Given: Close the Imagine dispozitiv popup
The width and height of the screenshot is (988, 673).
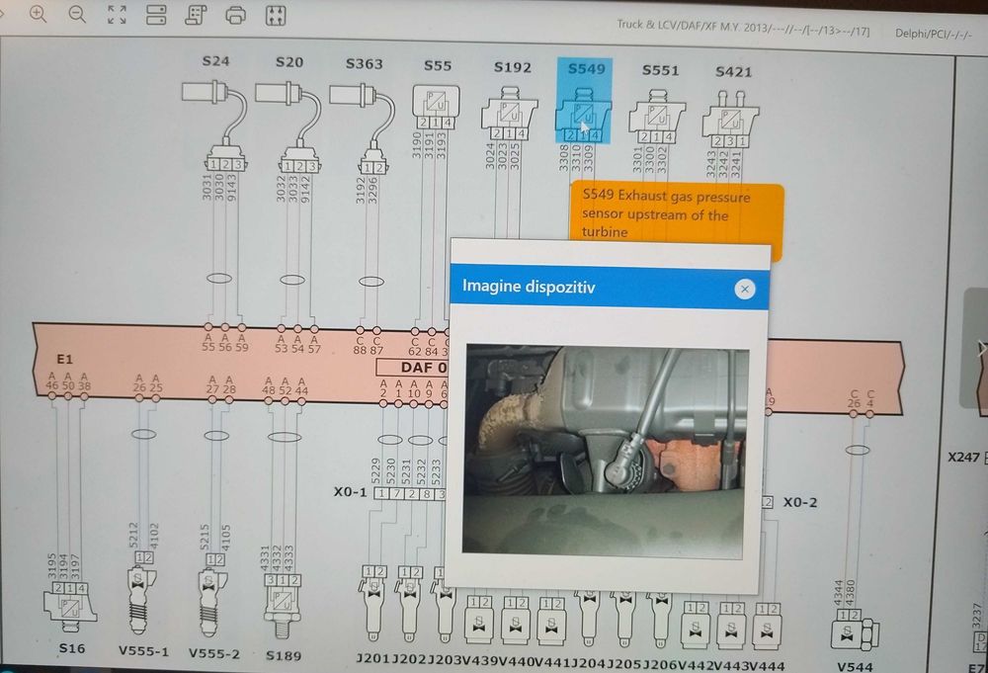Looking at the screenshot, I should (745, 290).
